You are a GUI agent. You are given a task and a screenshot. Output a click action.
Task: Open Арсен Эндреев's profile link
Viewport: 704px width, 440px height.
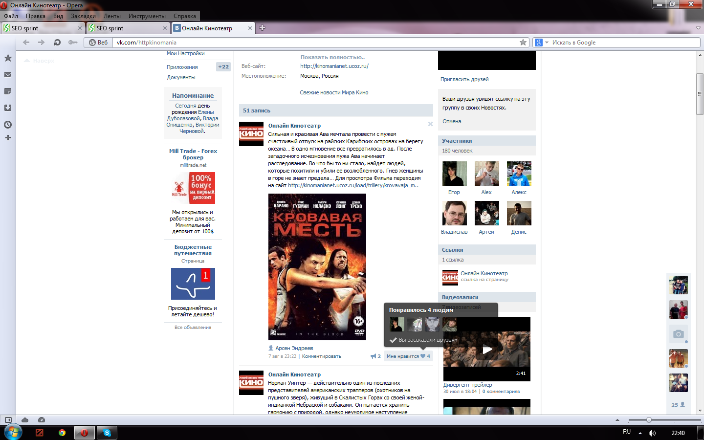coord(294,348)
